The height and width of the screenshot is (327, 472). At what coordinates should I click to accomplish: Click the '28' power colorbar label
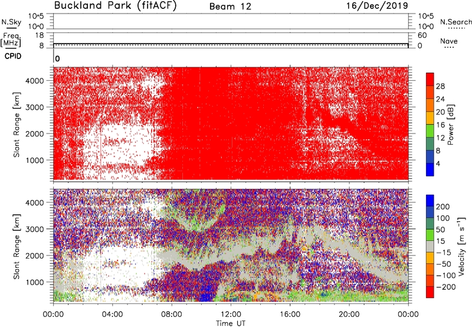point(440,86)
